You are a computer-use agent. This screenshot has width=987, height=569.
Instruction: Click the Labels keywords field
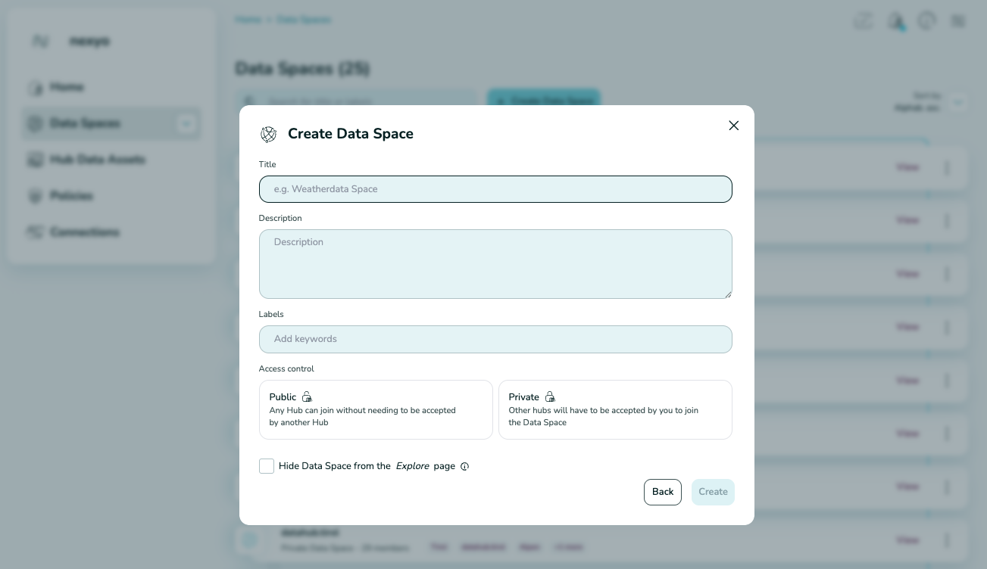click(495, 339)
